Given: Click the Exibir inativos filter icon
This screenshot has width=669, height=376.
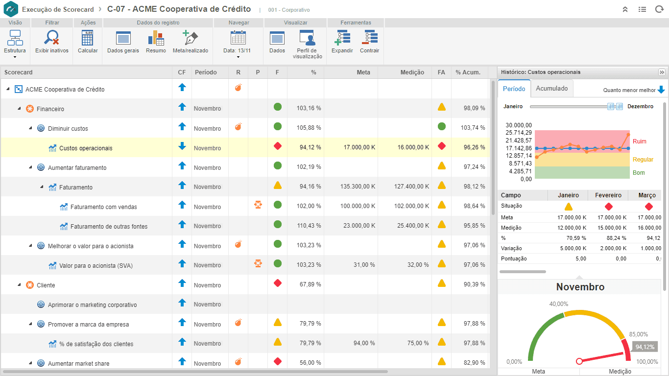Looking at the screenshot, I should point(52,42).
